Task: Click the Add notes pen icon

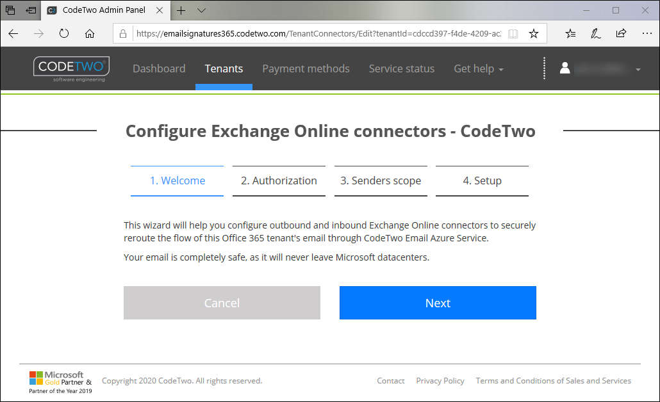Action: pyautogui.click(x=595, y=33)
